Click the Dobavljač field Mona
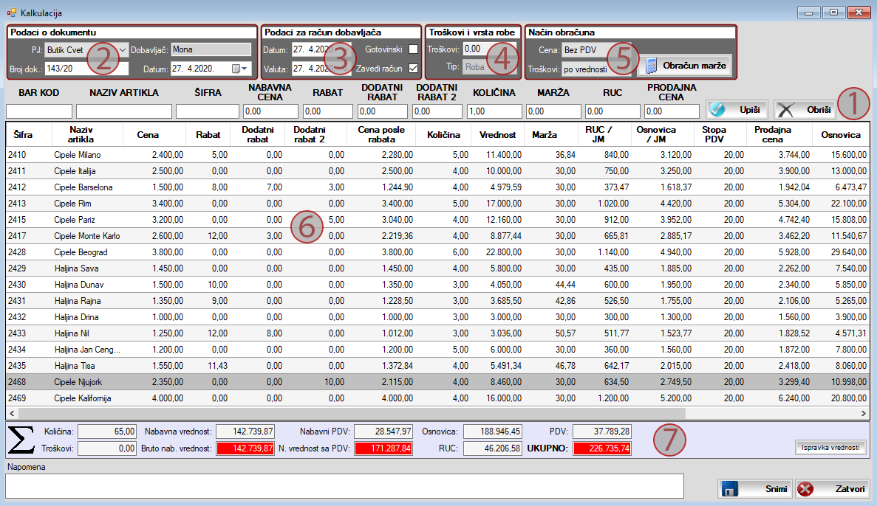Image resolution: width=877 pixels, height=506 pixels. click(x=211, y=49)
